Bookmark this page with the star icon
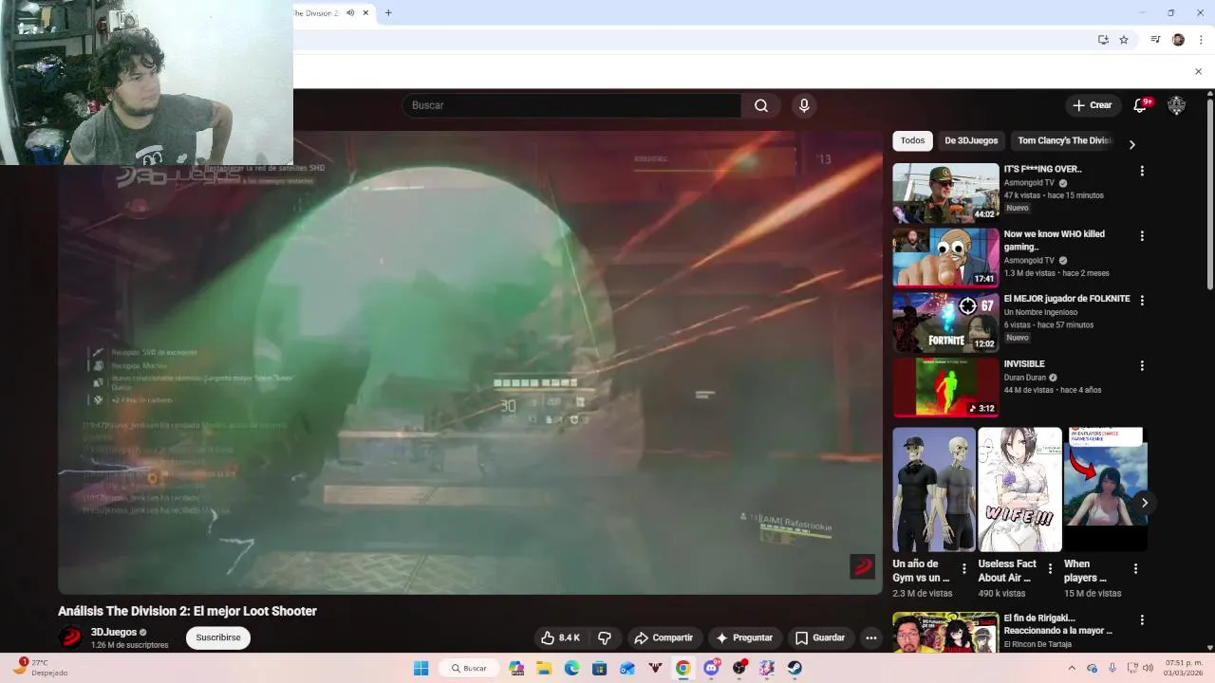 [x=1124, y=40]
